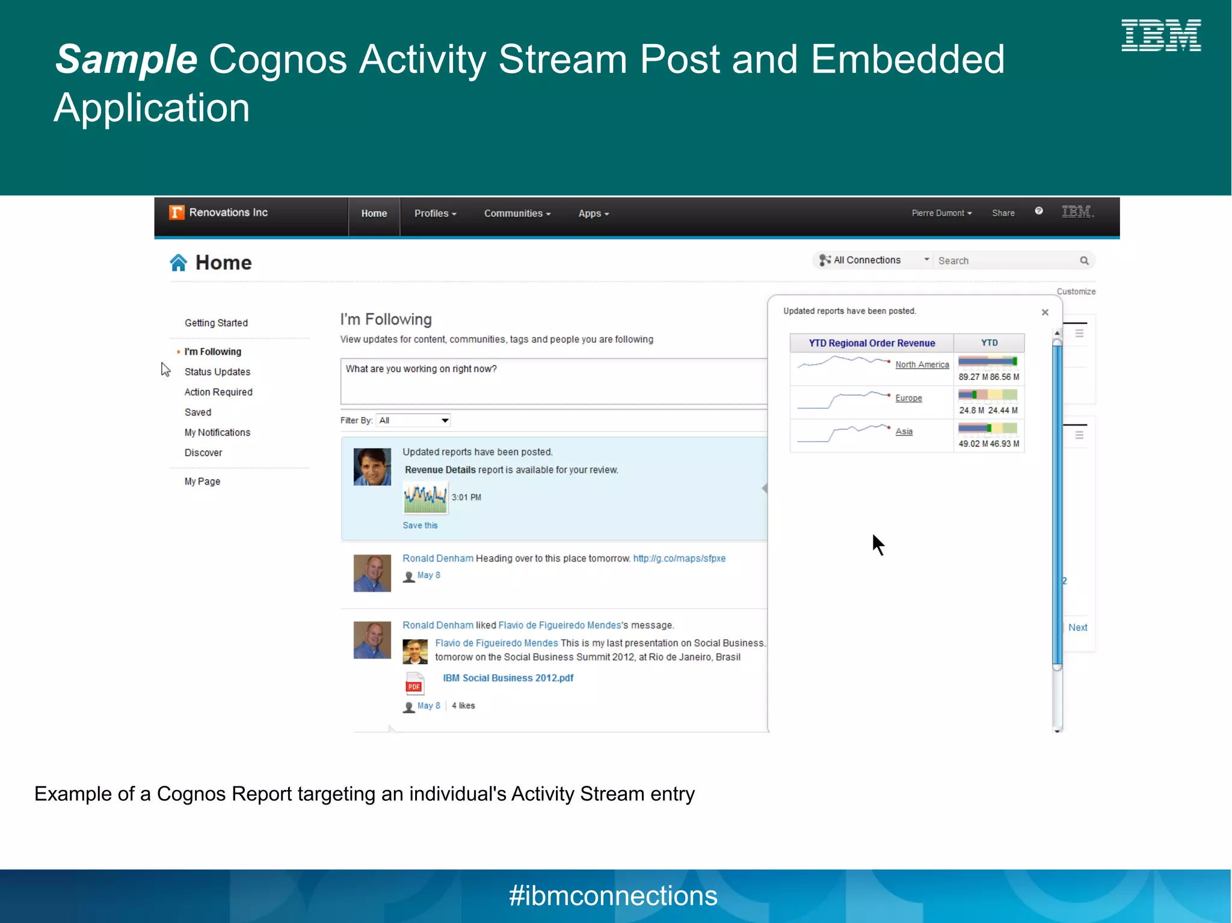Screen dimensions: 1232x923
Task: Open Saved in the sidebar
Action: coord(198,412)
